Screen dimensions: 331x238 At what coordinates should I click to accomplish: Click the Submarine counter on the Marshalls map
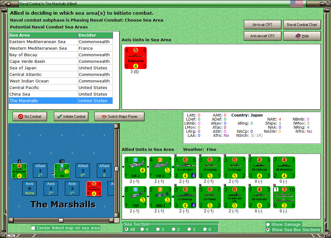tap(94, 189)
